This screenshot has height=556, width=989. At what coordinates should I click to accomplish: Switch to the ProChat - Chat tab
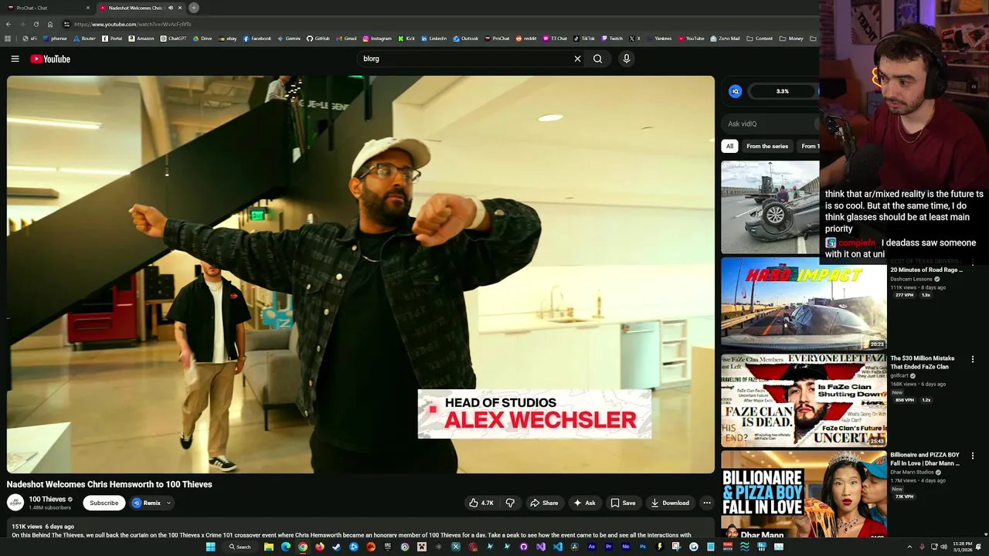46,8
